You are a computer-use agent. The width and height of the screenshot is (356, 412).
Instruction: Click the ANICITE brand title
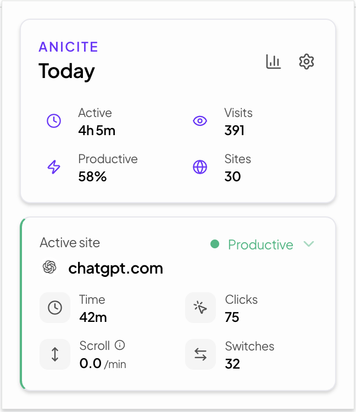[68, 47]
